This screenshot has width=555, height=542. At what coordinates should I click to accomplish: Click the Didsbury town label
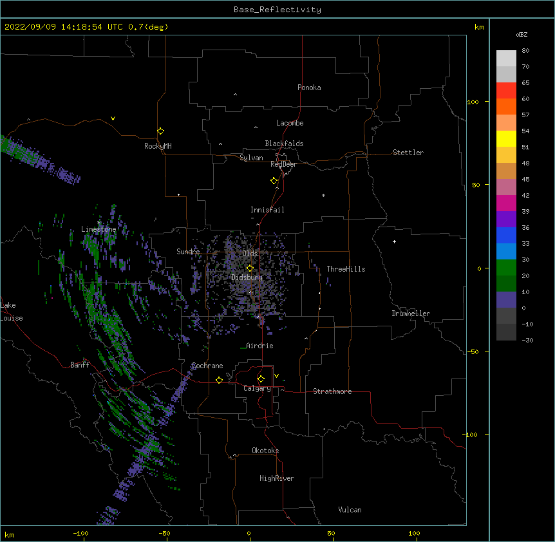pos(247,277)
